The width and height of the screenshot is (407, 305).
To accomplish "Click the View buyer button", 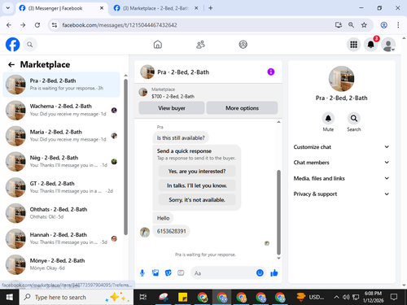I will (x=172, y=108).
